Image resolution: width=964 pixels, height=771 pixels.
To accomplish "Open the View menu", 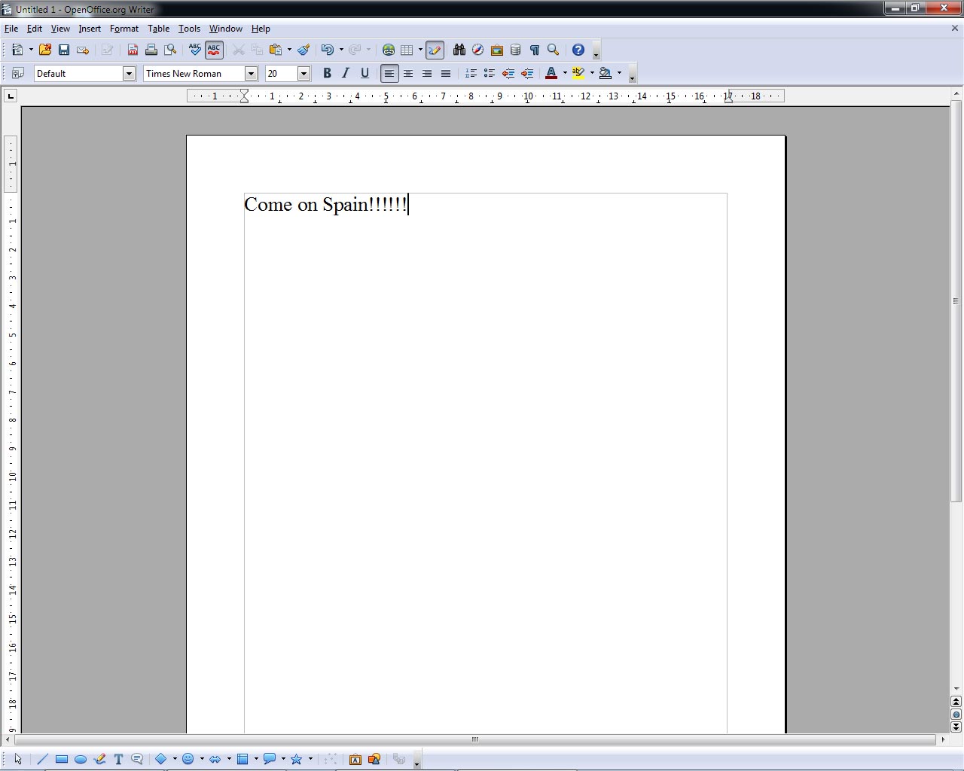I will point(60,29).
